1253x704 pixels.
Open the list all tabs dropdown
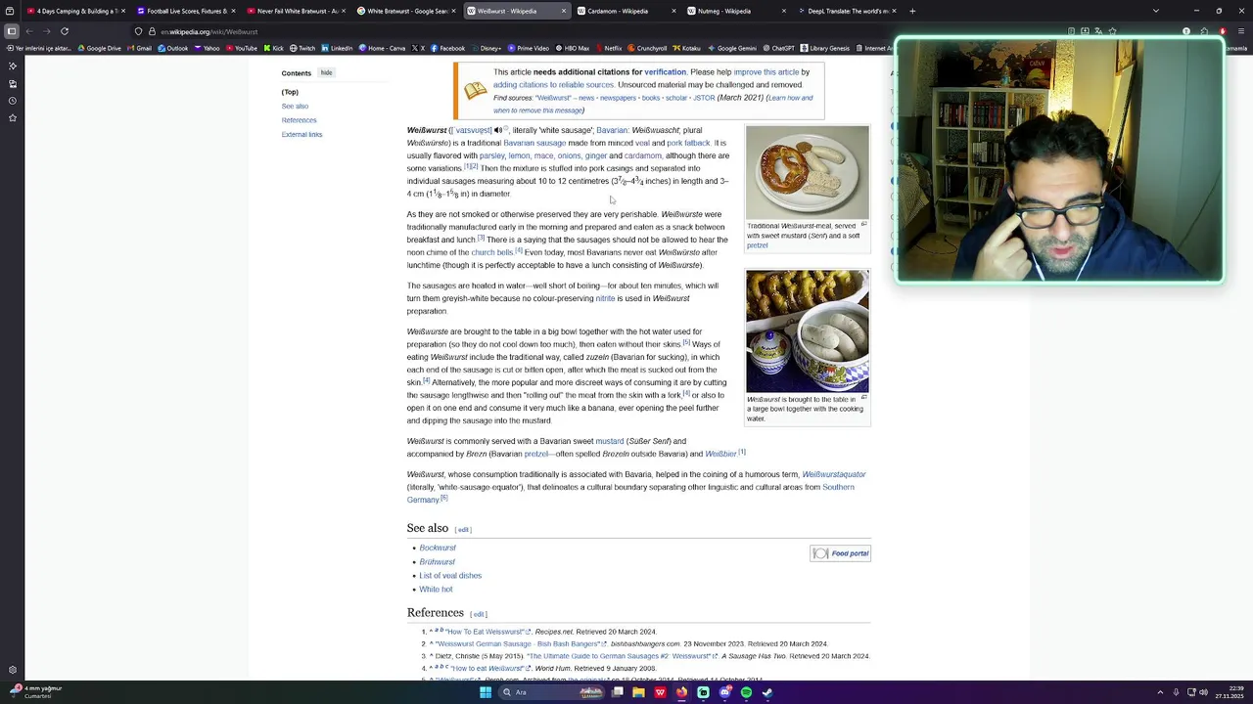1156,11
